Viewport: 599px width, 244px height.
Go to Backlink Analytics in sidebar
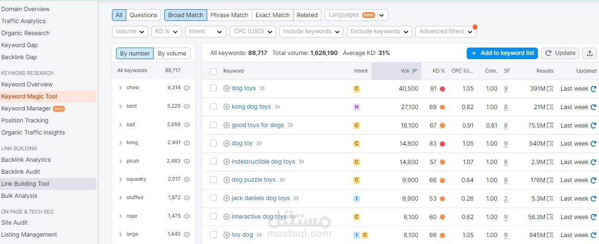[26, 159]
